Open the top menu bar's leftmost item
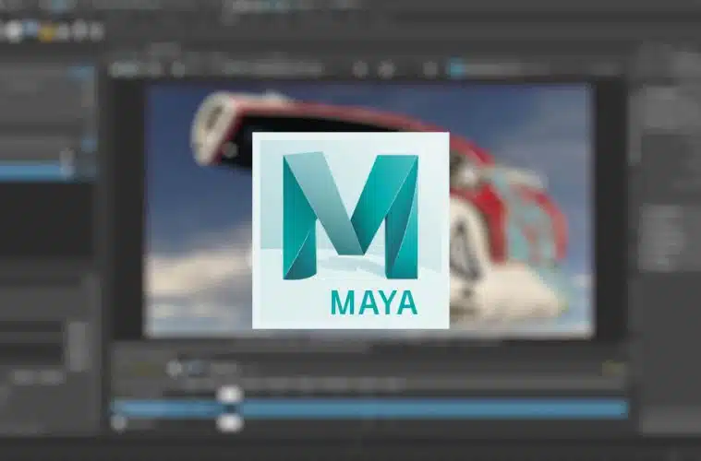701x461 pixels. pyautogui.click(x=18, y=6)
